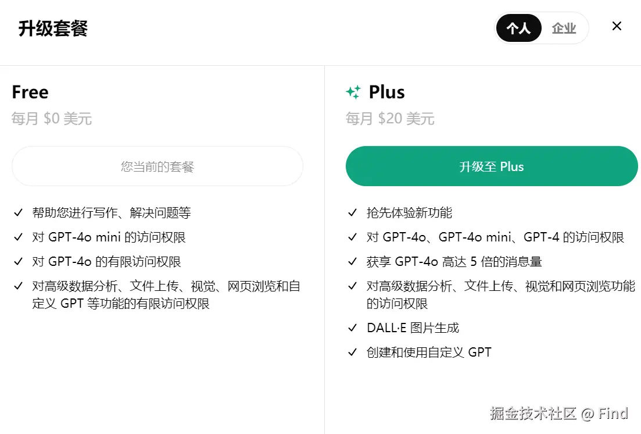Click the sparkle icon beside Plus

353,92
